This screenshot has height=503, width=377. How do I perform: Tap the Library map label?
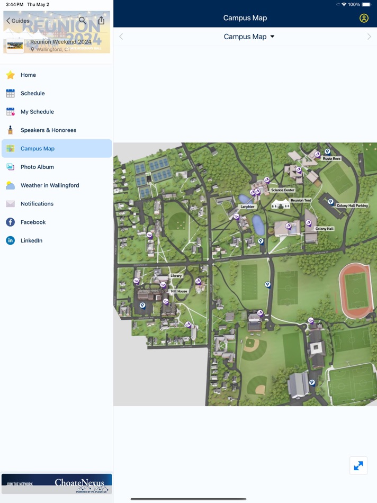176,275
